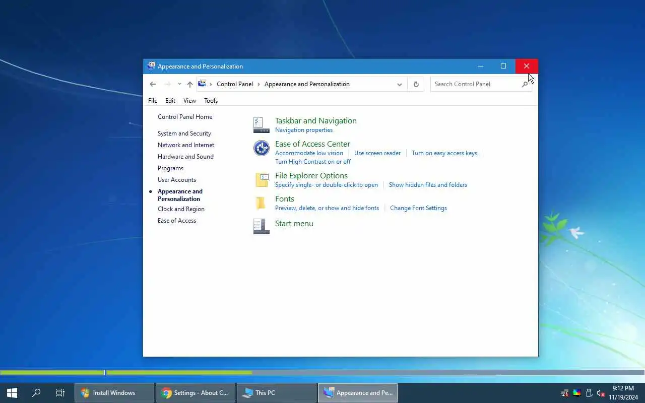
Task: Select Appearance and Personalization in sidebar
Action: point(180,195)
